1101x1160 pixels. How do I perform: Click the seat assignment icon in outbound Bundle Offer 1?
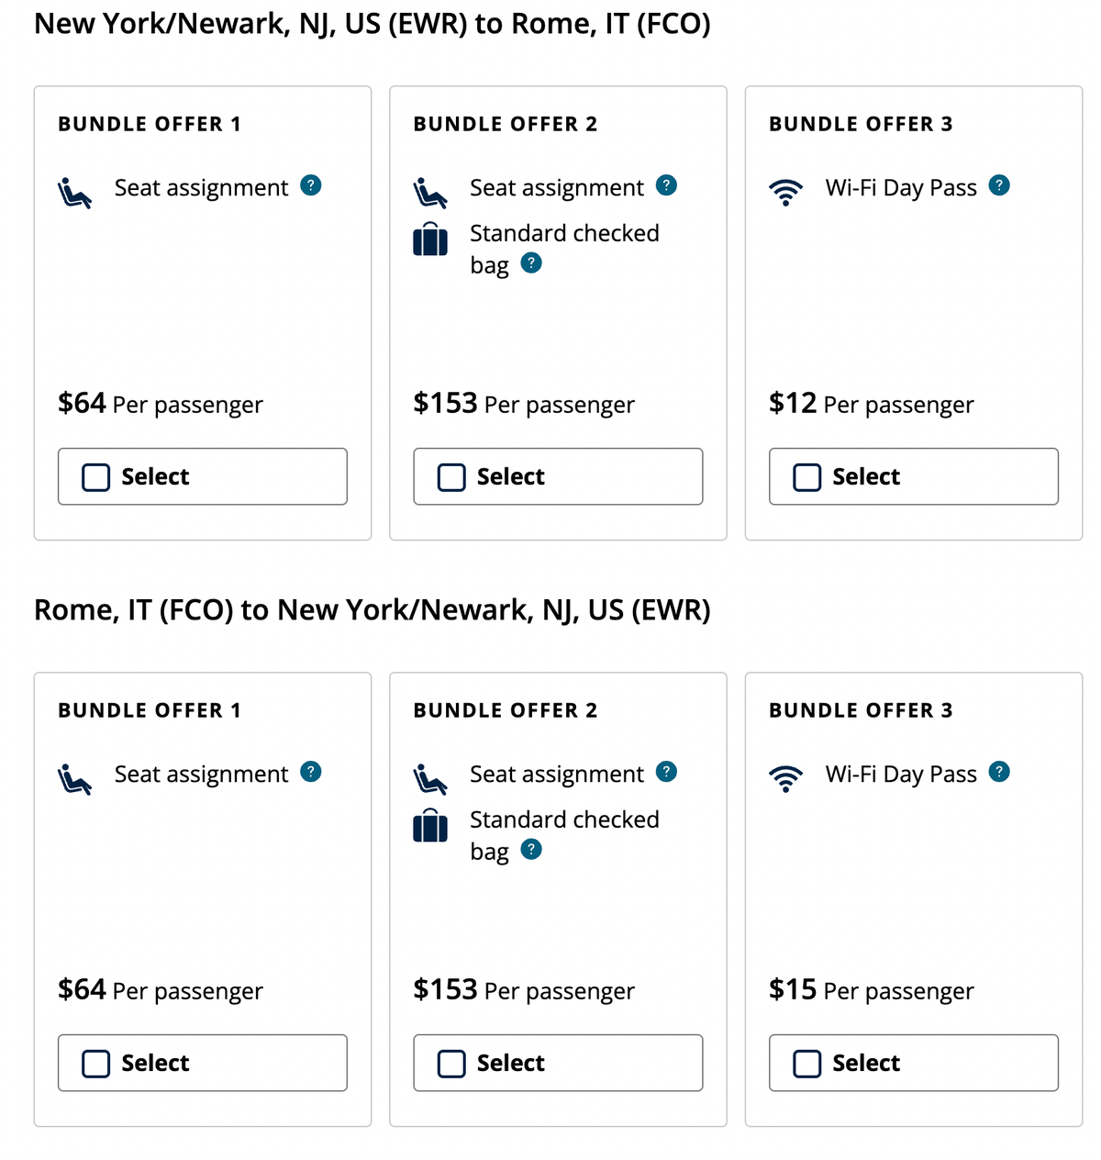click(x=75, y=193)
